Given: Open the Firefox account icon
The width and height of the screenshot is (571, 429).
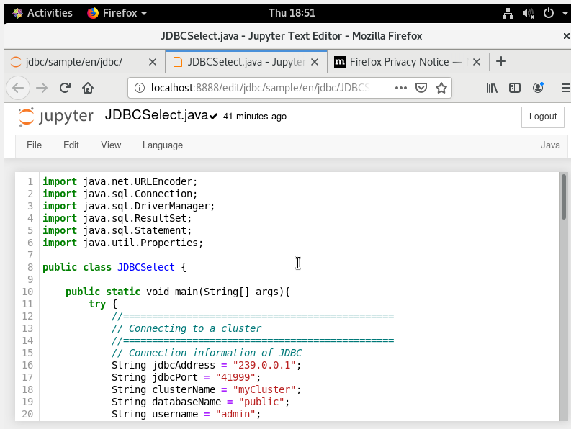Looking at the screenshot, I should [538, 88].
